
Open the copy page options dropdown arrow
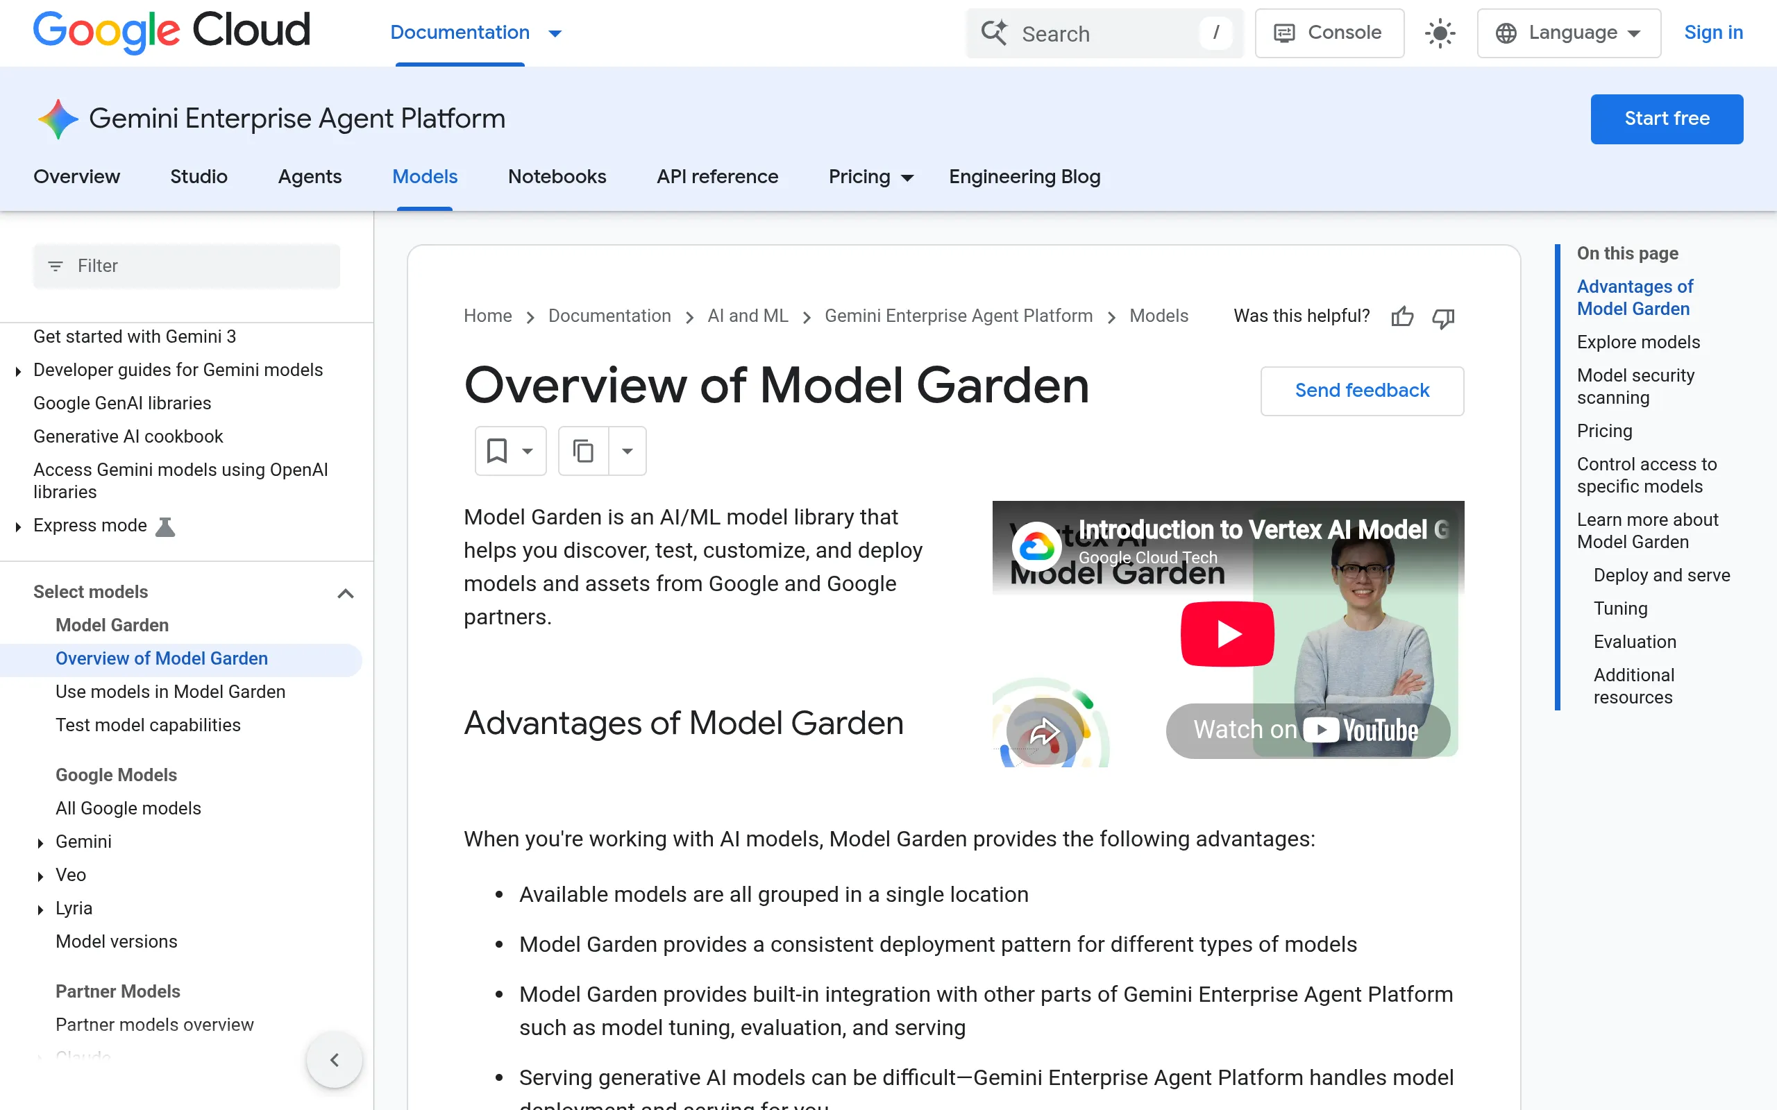point(627,451)
